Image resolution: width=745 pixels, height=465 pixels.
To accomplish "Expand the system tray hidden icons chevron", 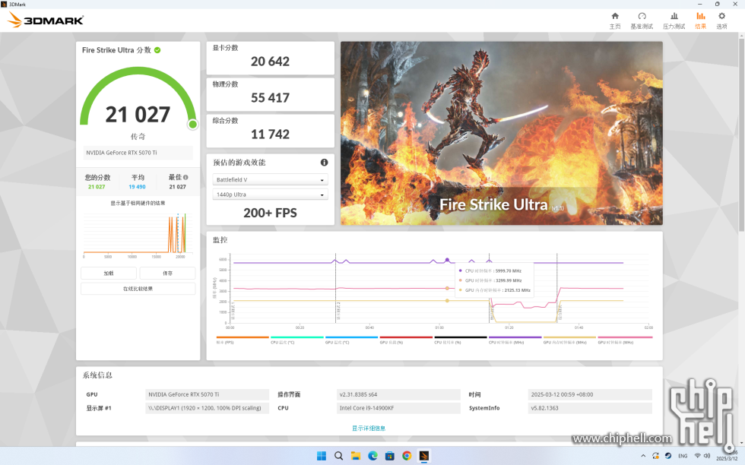I will click(x=643, y=456).
